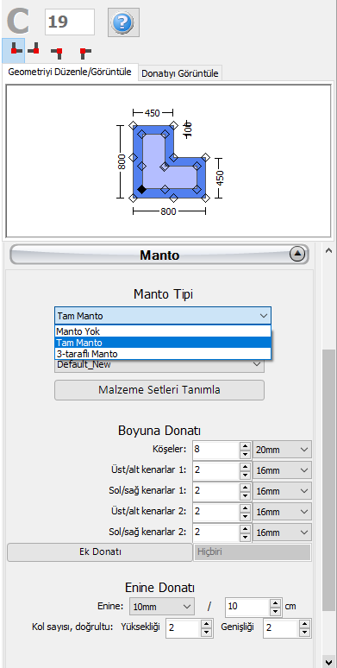Increase the Köşeler bar count stepper
This screenshot has height=668, width=337.
[x=245, y=445]
